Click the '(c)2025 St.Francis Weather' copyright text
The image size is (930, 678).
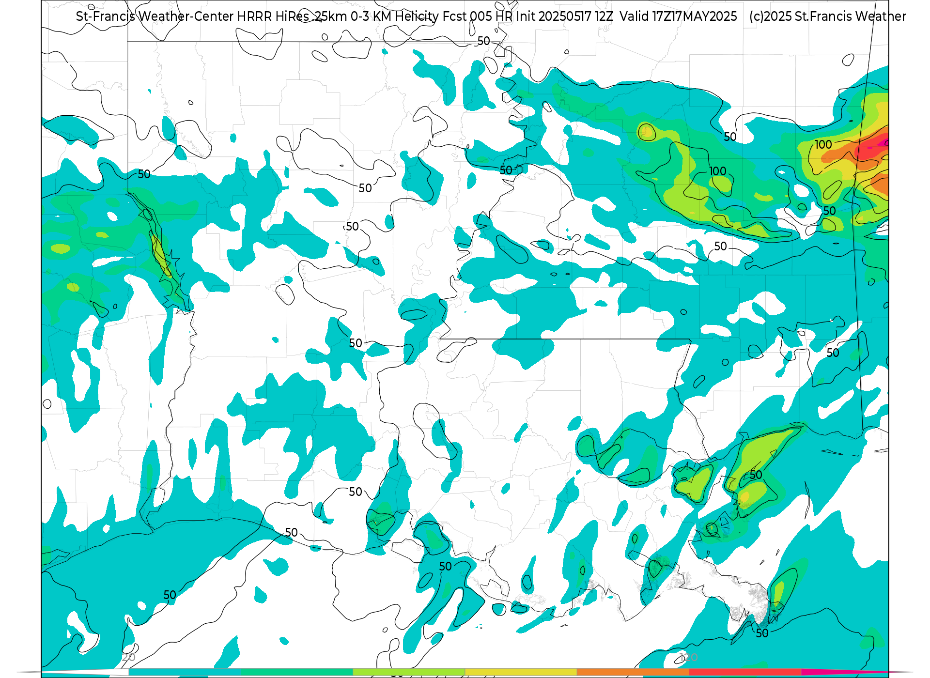pyautogui.click(x=827, y=16)
